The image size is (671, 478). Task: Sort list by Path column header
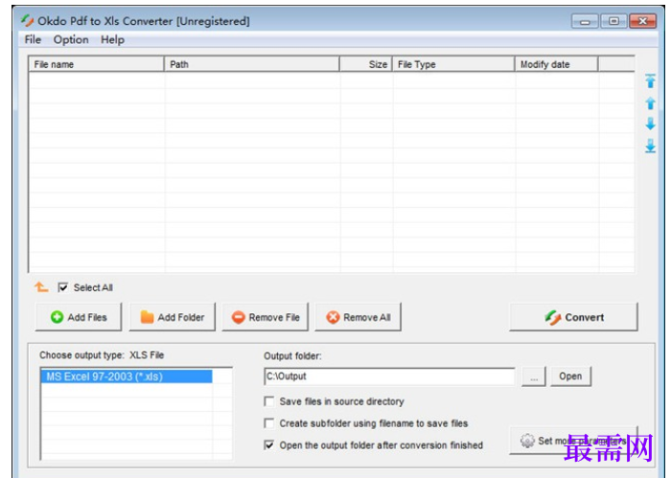point(251,64)
